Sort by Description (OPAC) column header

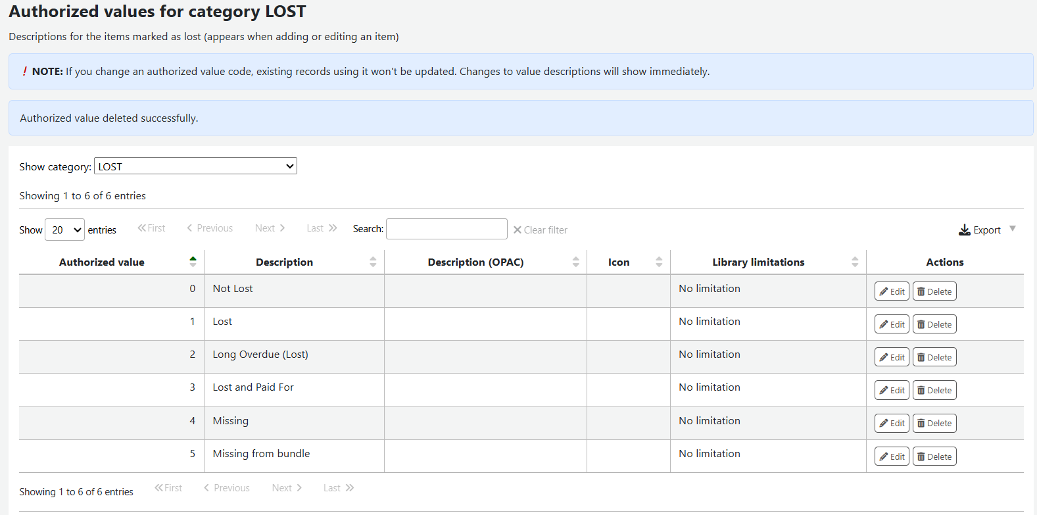click(475, 262)
